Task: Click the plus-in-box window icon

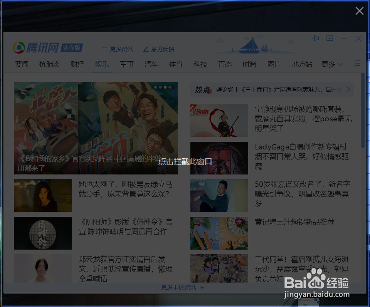Action: tap(330, 38)
